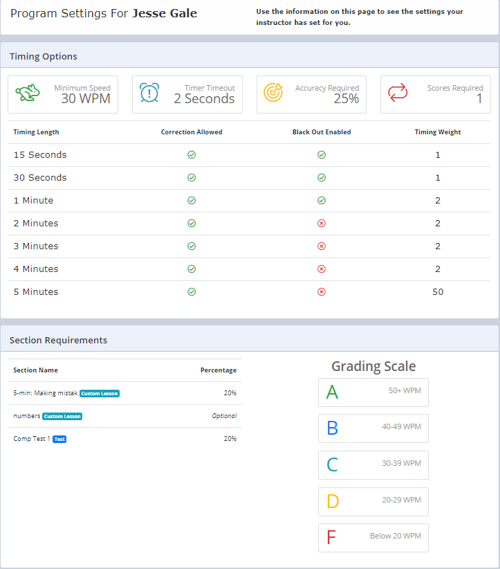Select the 4 Minutes timing row label

(36, 269)
